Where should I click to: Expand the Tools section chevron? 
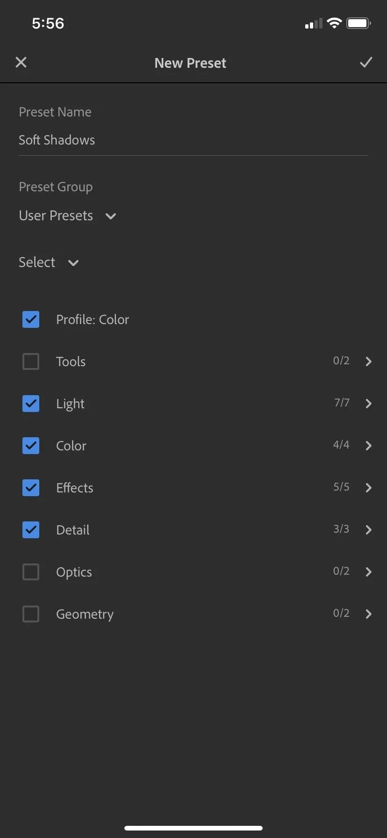click(x=368, y=361)
